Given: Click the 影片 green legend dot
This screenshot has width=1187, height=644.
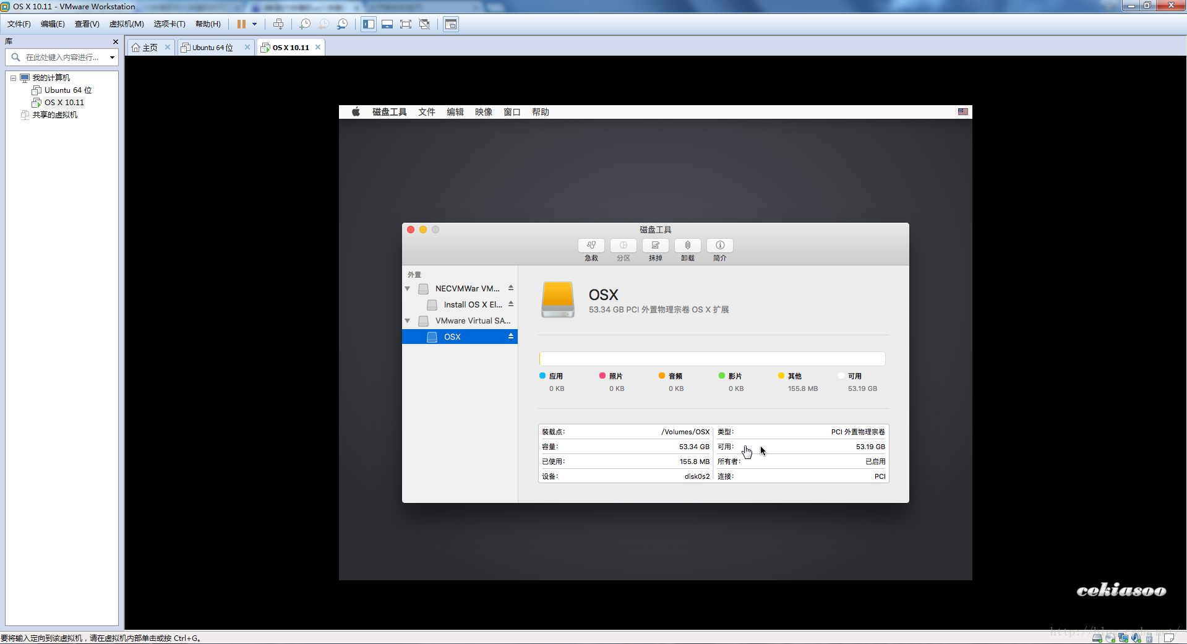Looking at the screenshot, I should click(x=722, y=376).
